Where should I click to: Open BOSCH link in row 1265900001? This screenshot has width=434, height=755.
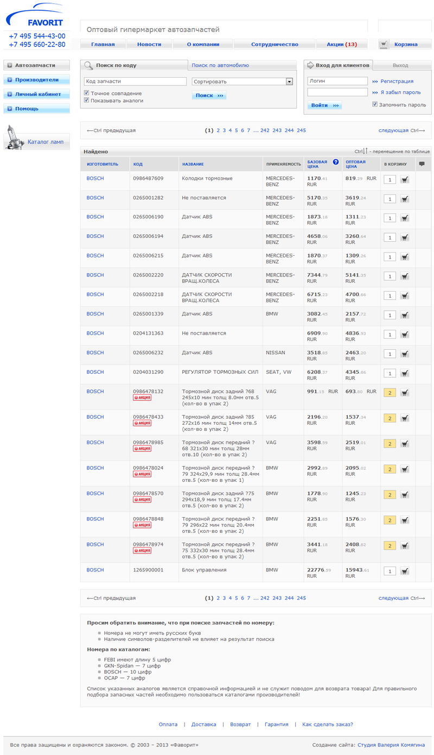tap(95, 570)
